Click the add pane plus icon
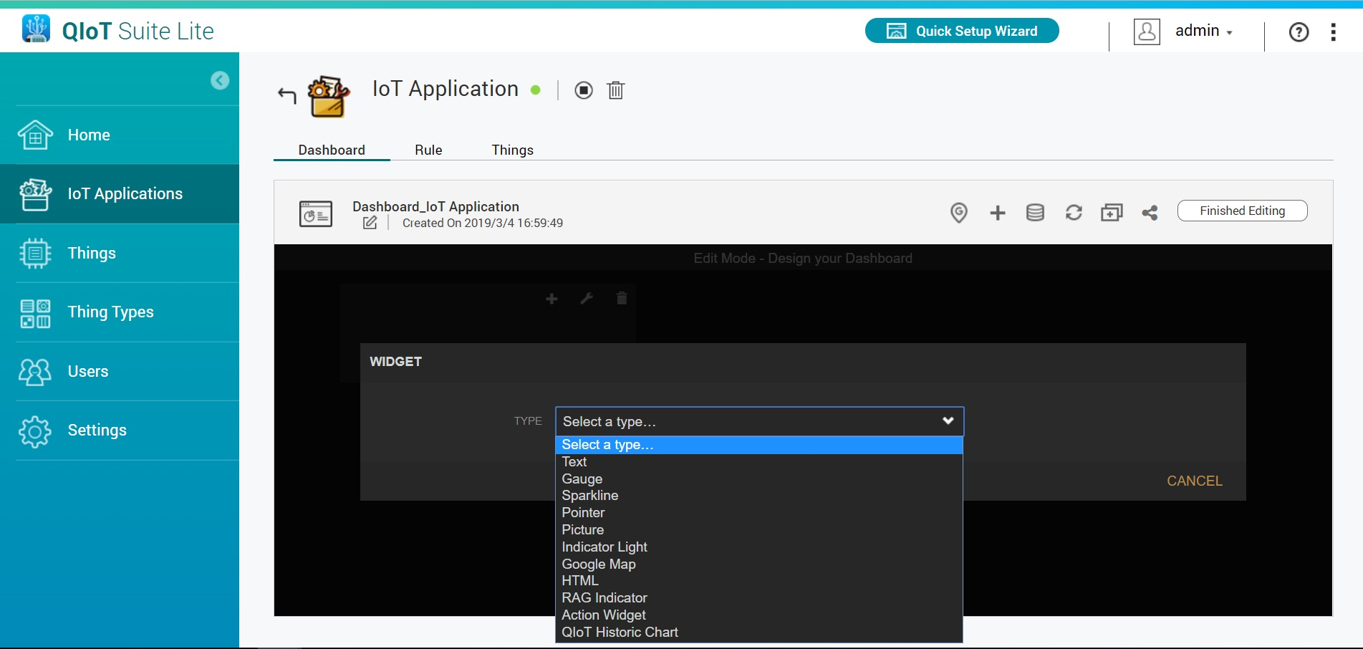 (x=997, y=213)
